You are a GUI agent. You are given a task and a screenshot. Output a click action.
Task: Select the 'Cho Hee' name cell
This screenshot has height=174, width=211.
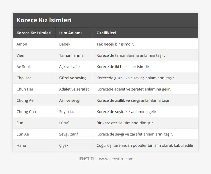pos(24,78)
